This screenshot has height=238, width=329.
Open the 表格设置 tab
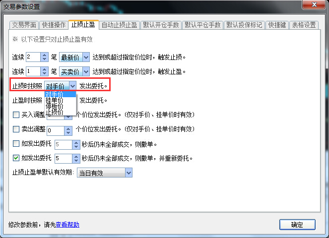[304, 25]
